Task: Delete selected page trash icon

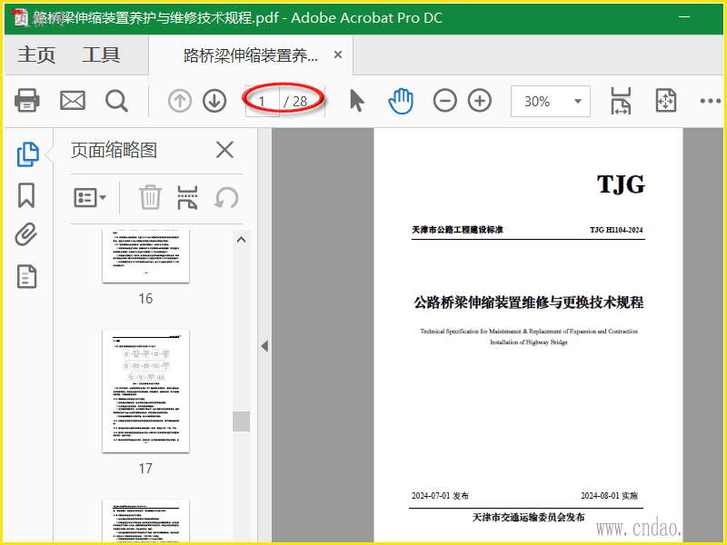Action: 150,197
